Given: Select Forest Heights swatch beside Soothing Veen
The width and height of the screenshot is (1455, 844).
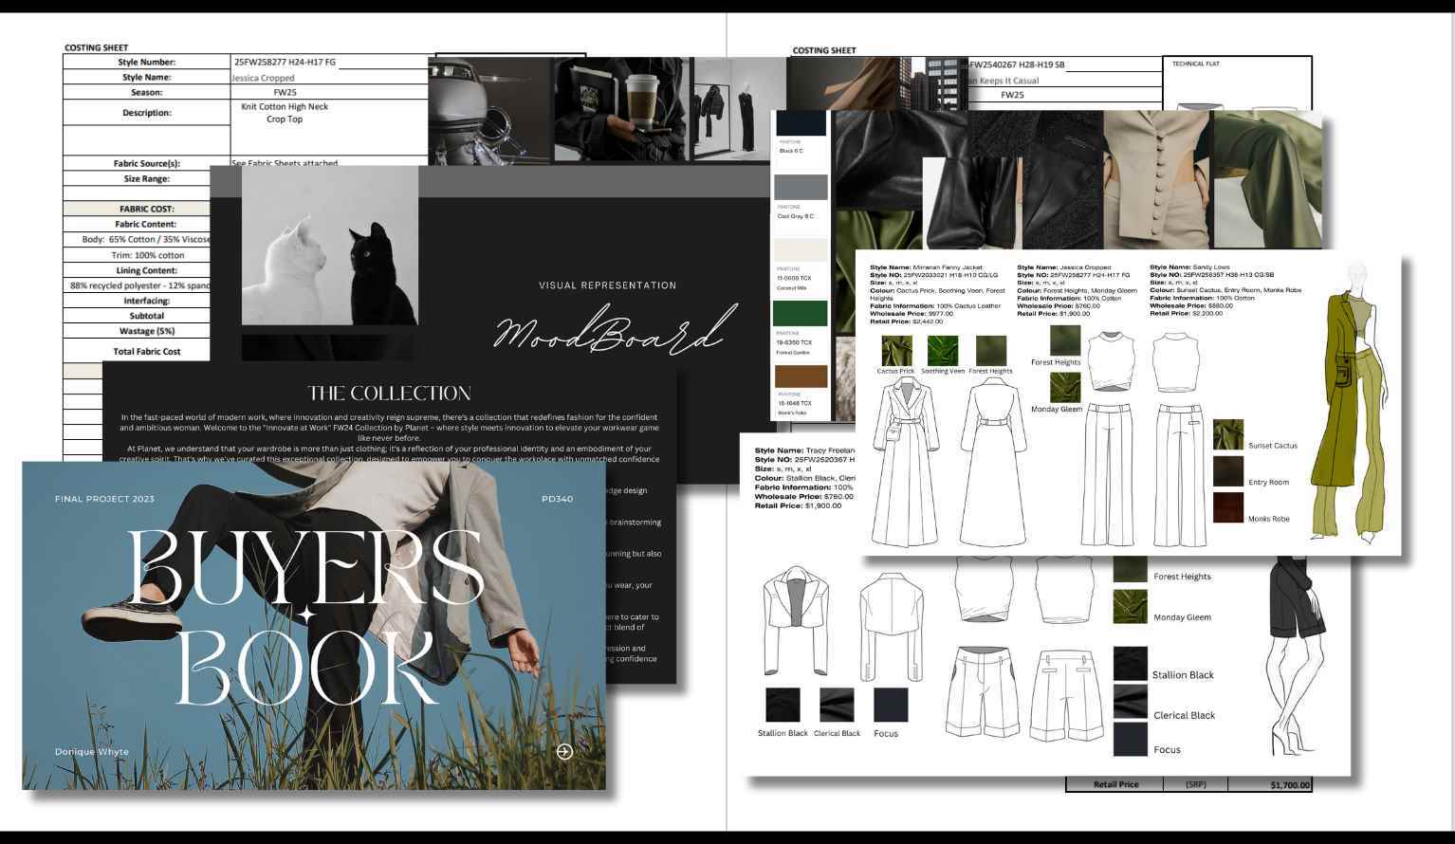Looking at the screenshot, I should [990, 350].
